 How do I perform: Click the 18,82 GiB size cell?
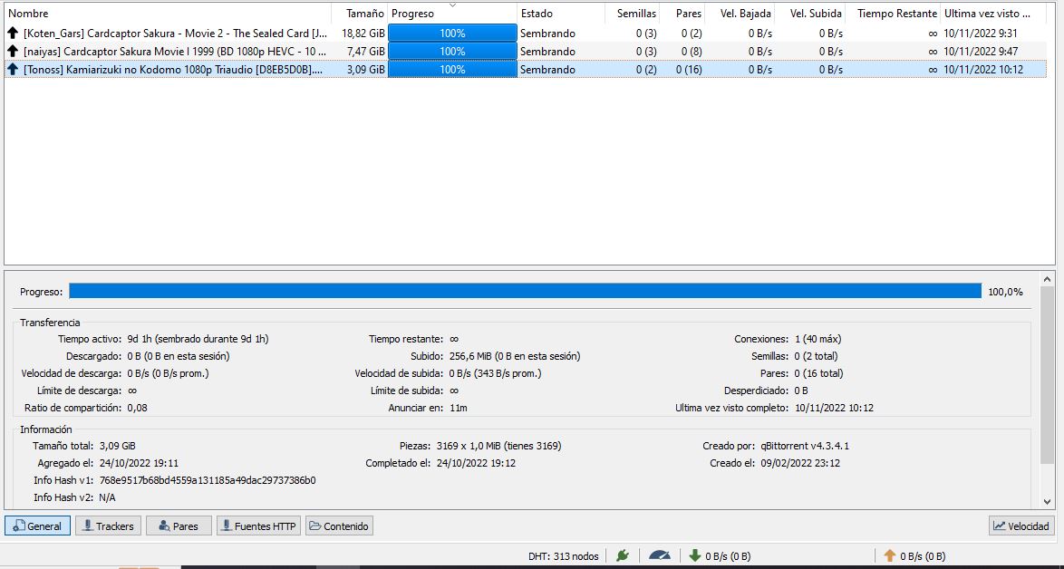(363, 33)
